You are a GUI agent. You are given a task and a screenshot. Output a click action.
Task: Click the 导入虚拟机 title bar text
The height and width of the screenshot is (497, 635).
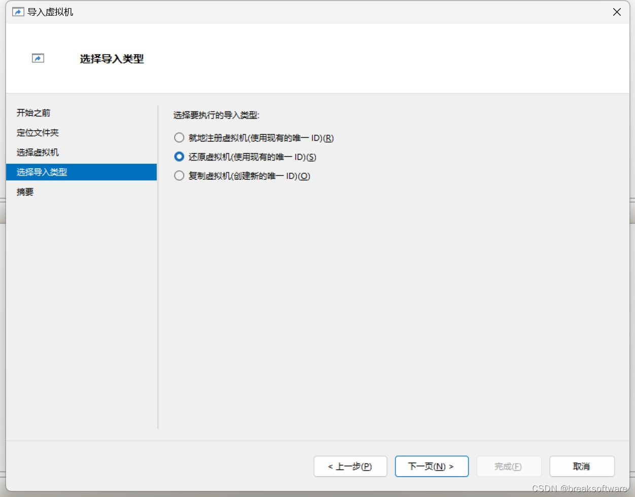(50, 12)
